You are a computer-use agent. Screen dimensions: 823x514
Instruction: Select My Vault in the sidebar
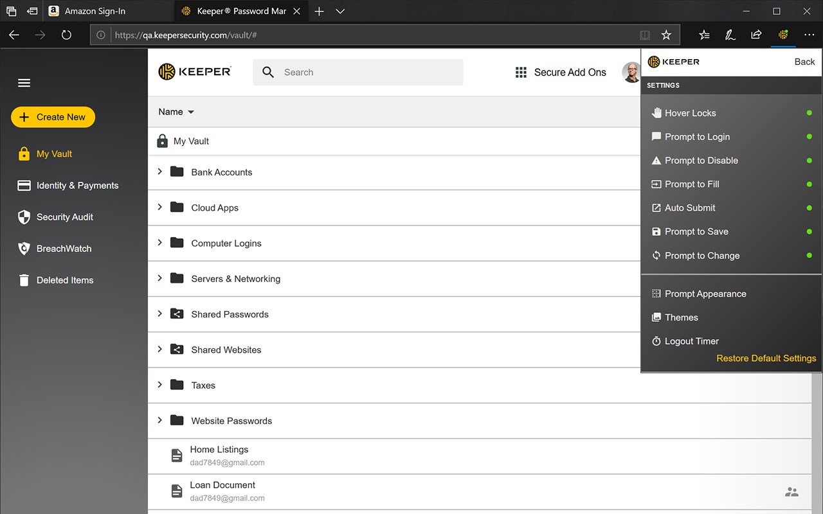tap(45, 154)
